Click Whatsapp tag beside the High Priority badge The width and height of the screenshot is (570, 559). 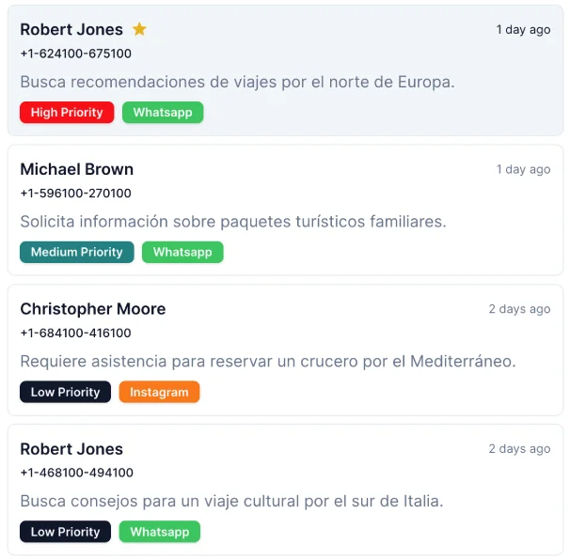(x=163, y=113)
